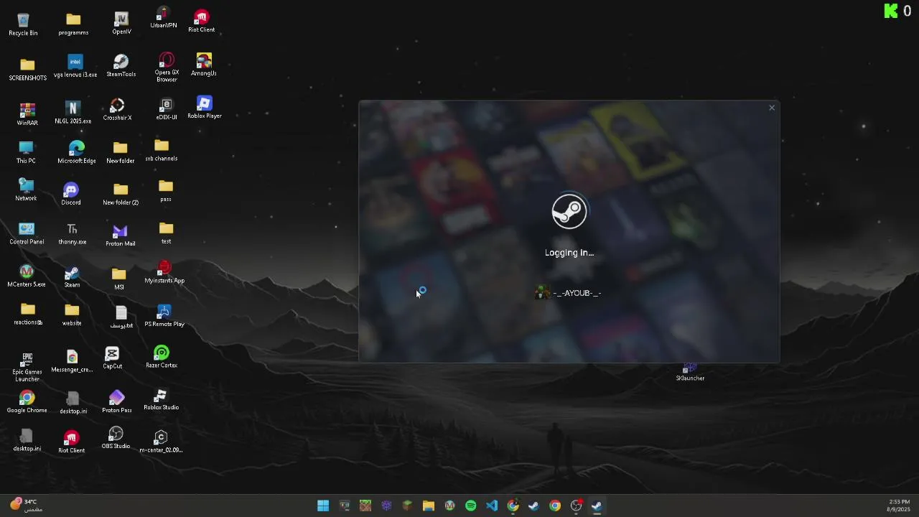Open the programms folder

point(73,24)
